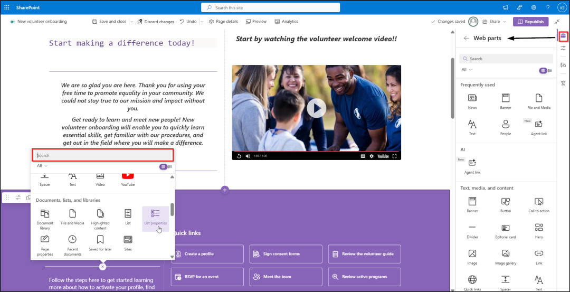
Task: Open the All filter in Web parts panel
Action: coord(467,70)
